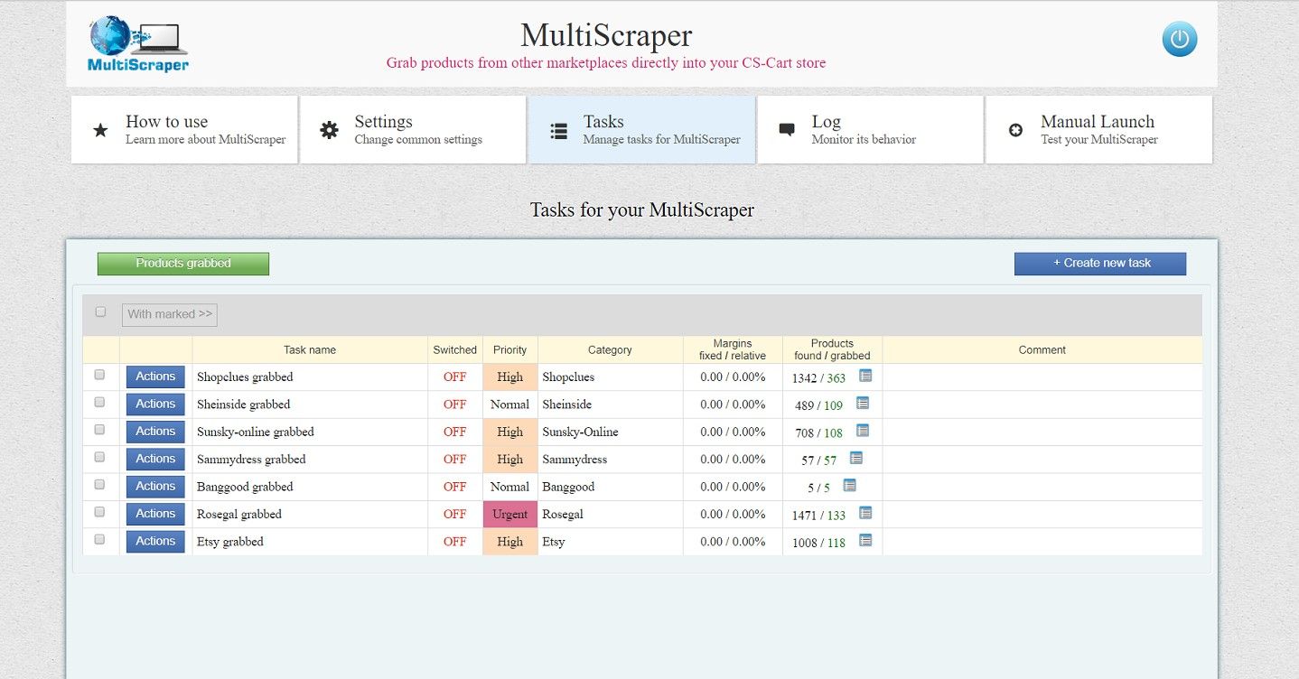
Task: Open Actions menu for Rosegal grabbed
Action: click(155, 514)
